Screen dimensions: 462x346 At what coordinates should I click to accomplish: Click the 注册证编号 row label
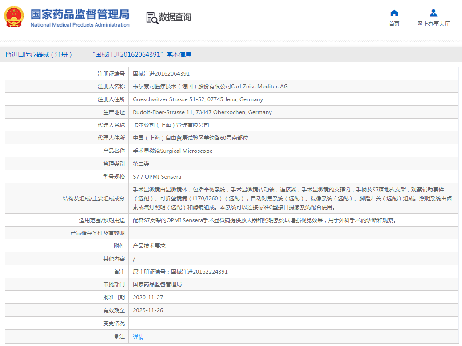(x=111, y=74)
